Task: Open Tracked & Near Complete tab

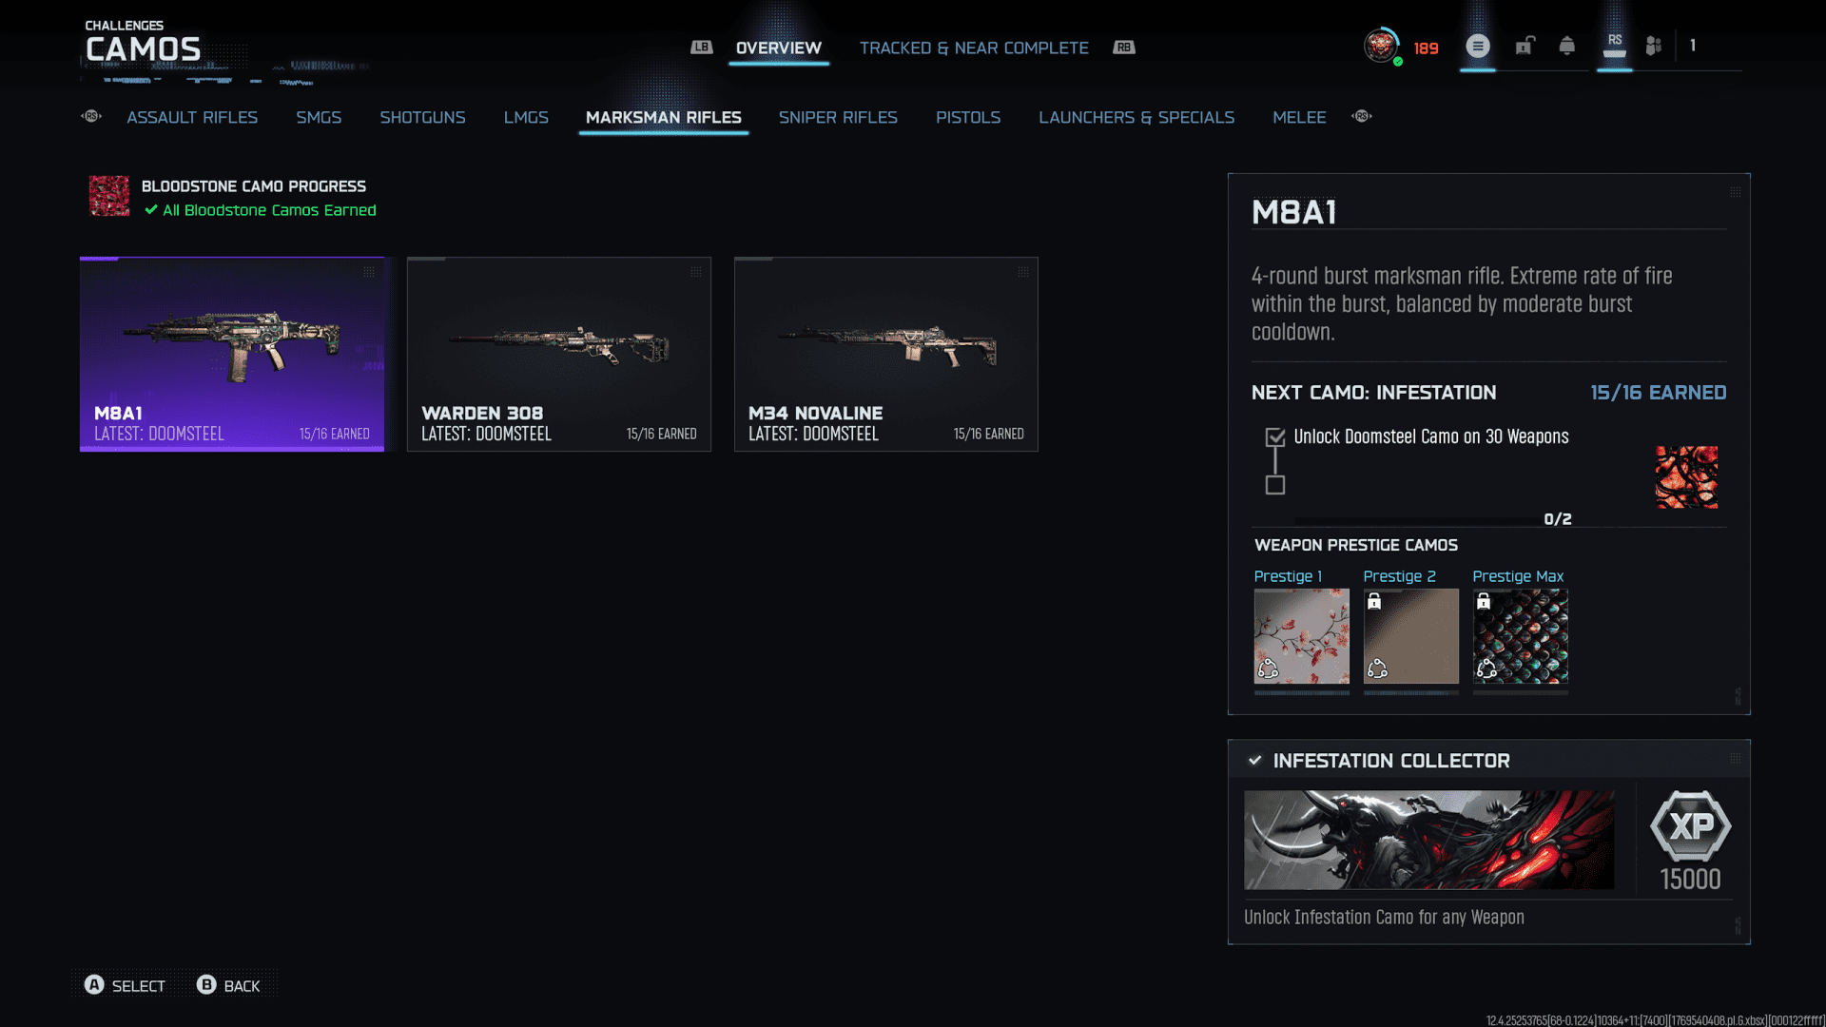Action: click(x=973, y=48)
